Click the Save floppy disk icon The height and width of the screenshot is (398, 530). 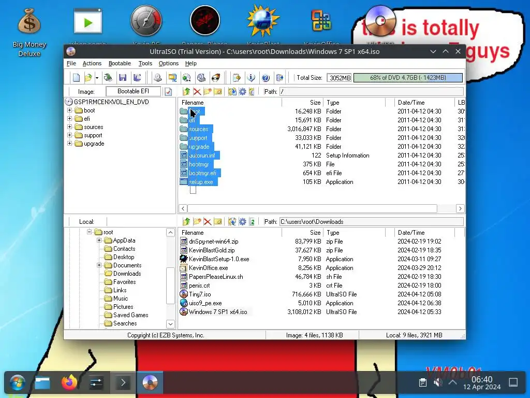click(x=123, y=78)
